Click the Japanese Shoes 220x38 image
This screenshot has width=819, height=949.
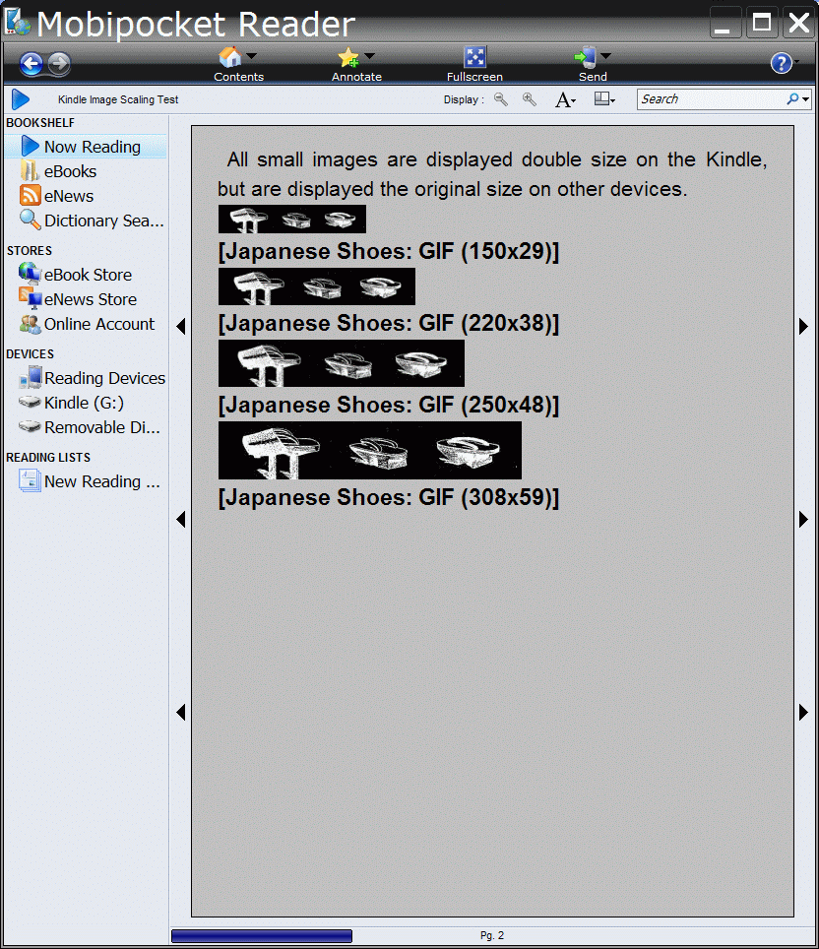[x=317, y=286]
